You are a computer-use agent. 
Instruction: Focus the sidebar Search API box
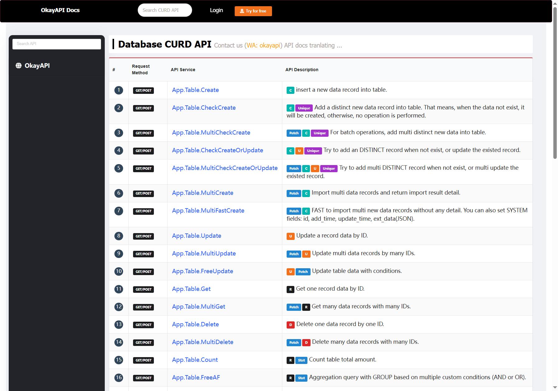coord(57,44)
